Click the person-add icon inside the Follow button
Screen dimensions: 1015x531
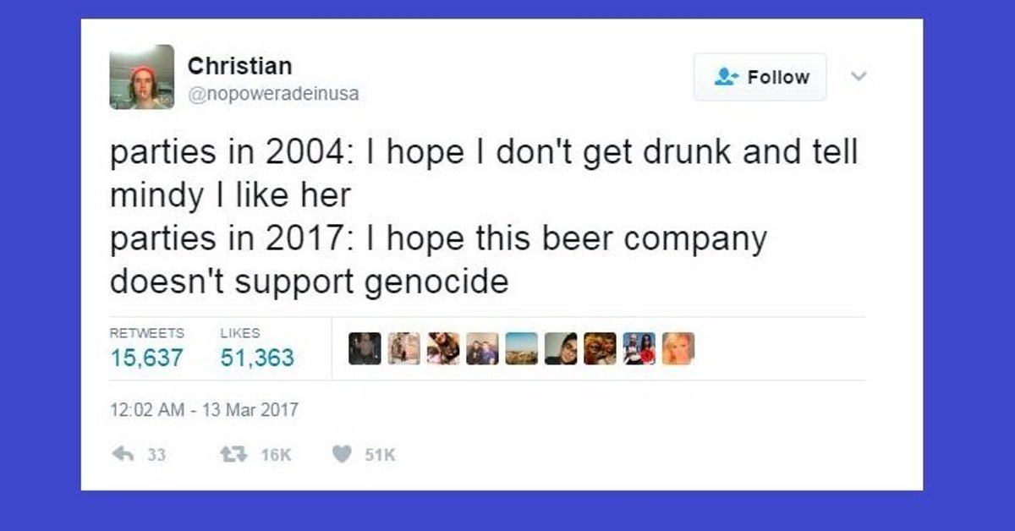tap(728, 76)
